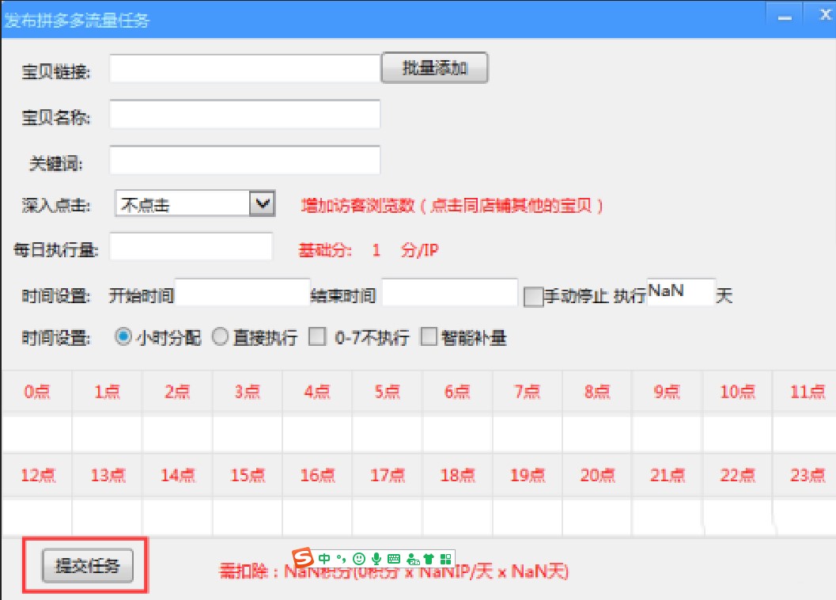Open the soft keyboard icon
The image size is (836, 600).
click(394, 559)
